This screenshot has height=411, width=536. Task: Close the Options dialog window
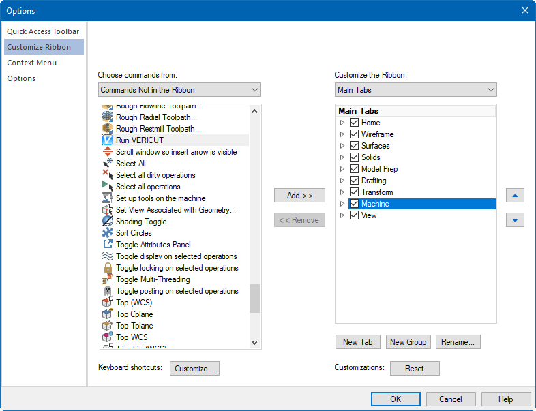525,11
